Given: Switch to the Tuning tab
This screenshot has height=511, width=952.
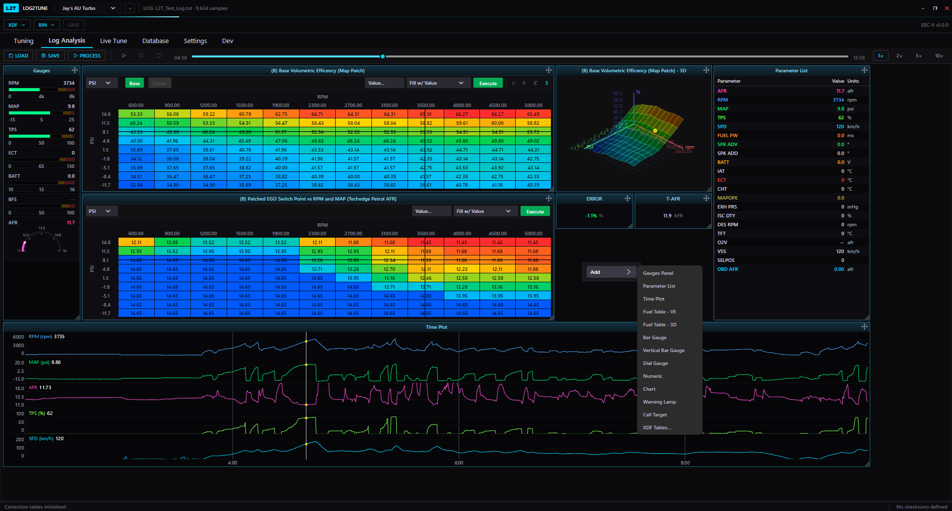Looking at the screenshot, I should (24, 41).
